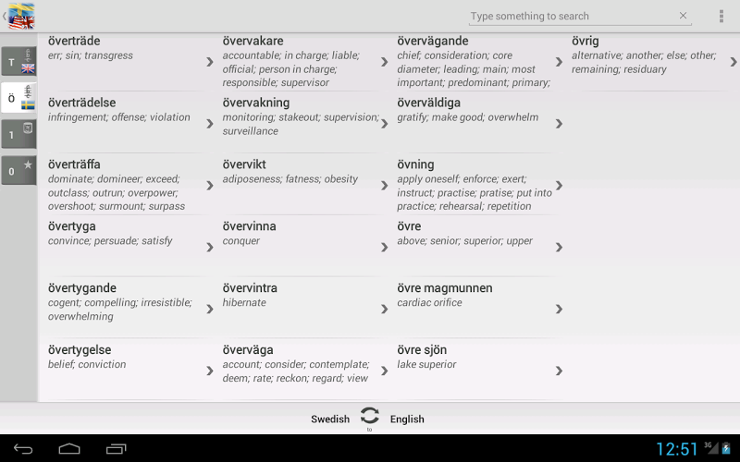Open the history tab with trash icon

[18, 134]
